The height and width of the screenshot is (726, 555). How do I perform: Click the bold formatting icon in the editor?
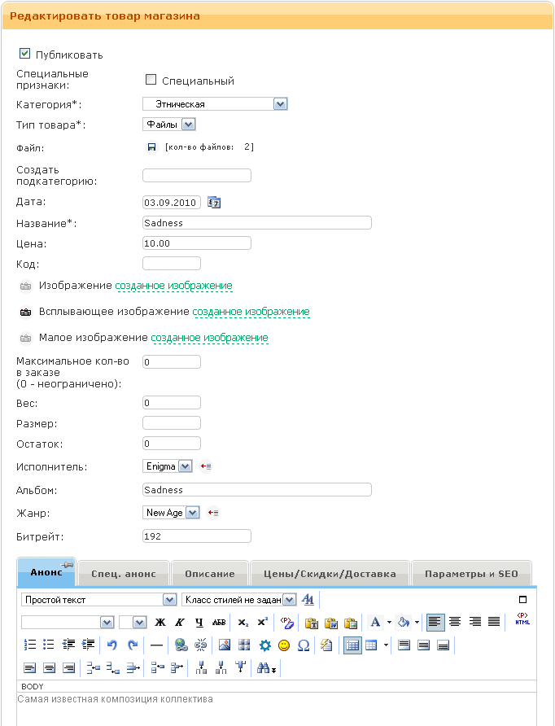160,623
